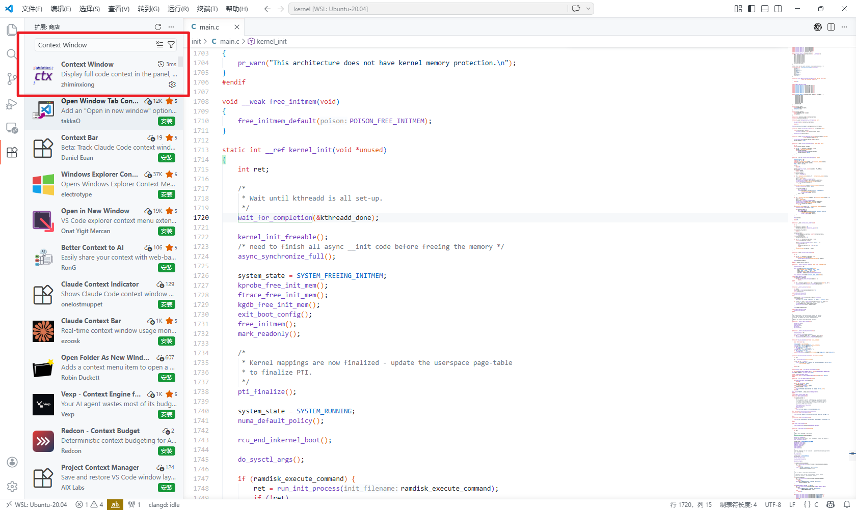Split the editor to the right
The image size is (856, 510).
[x=831, y=27]
